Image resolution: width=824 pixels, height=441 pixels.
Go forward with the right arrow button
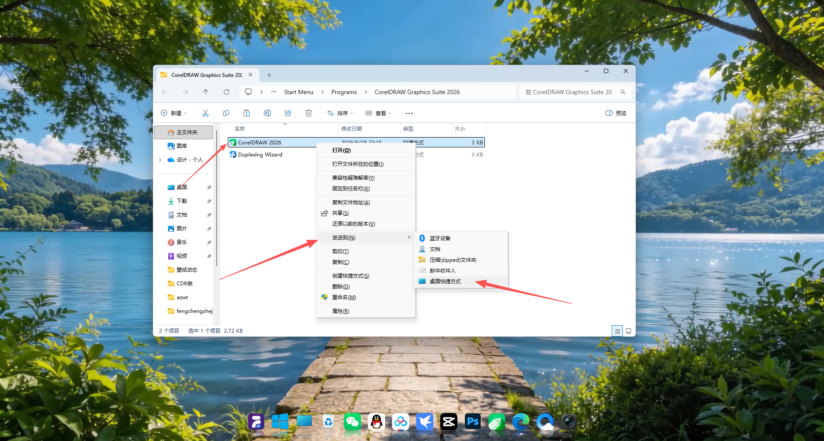[x=185, y=92]
